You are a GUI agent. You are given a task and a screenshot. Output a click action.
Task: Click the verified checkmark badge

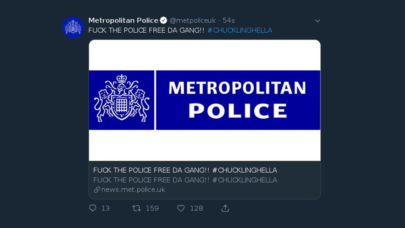click(x=164, y=21)
